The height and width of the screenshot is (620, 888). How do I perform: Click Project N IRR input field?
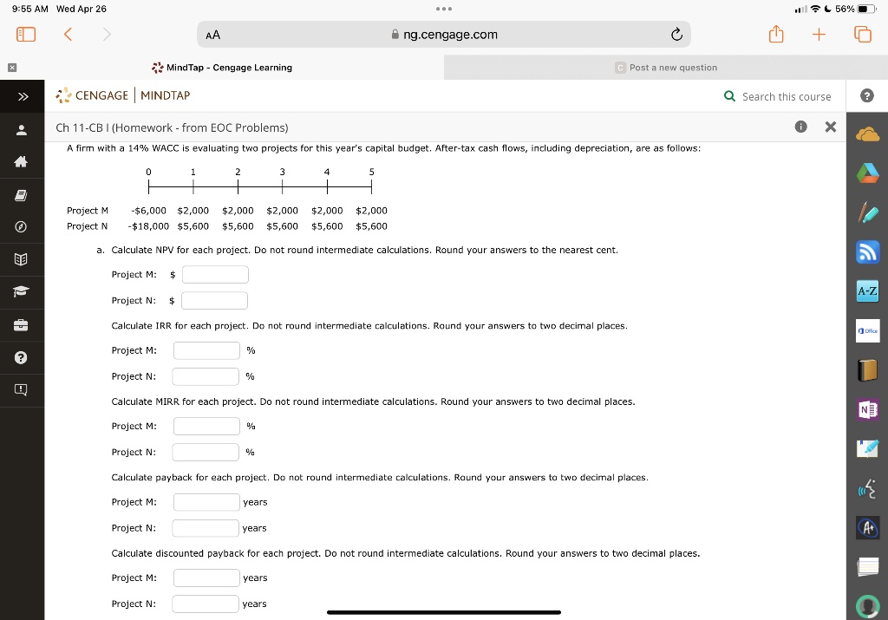coord(206,376)
